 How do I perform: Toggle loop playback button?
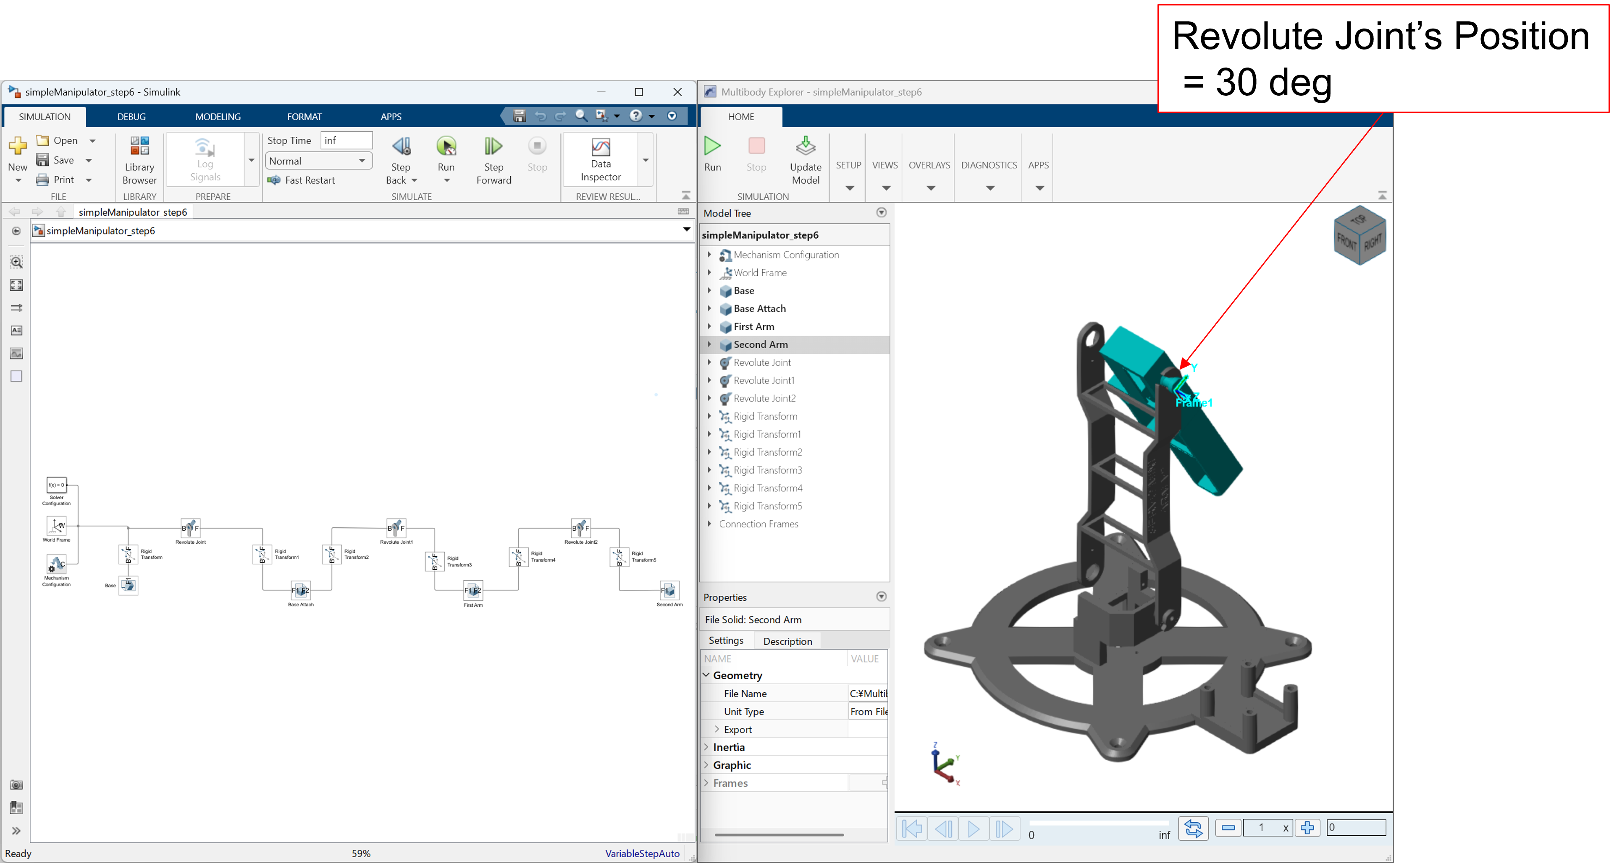click(1193, 828)
